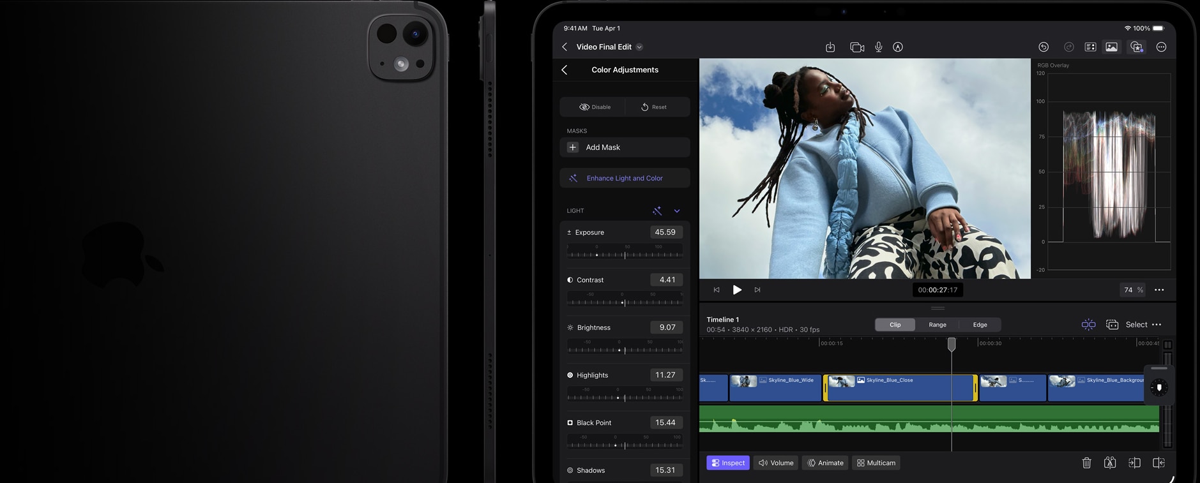
Task: Collapse the Light section chevron
Action: tap(677, 211)
